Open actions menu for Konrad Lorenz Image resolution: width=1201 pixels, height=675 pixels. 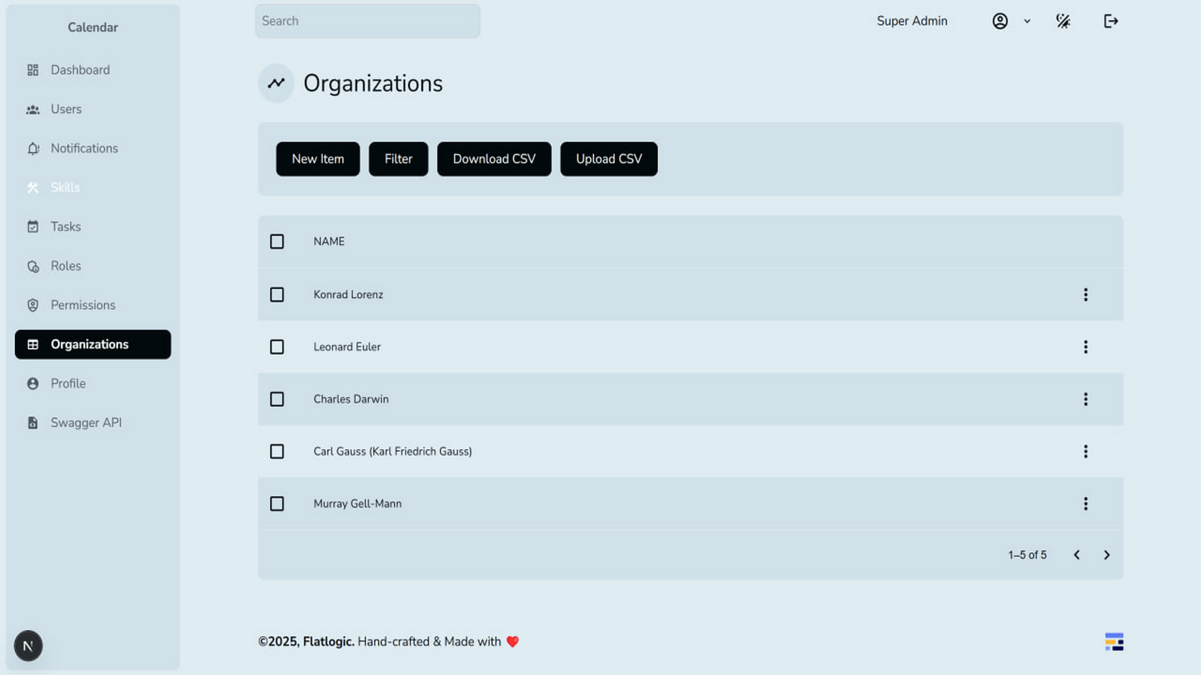tap(1086, 294)
